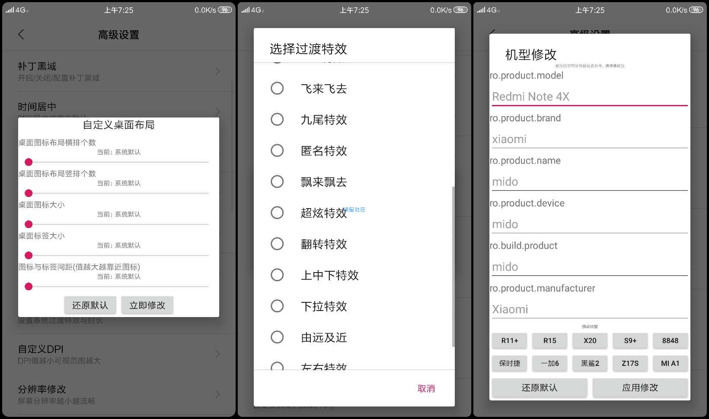Edit ro.product.model field Redmi Note 4X
The width and height of the screenshot is (709, 419).
[590, 96]
